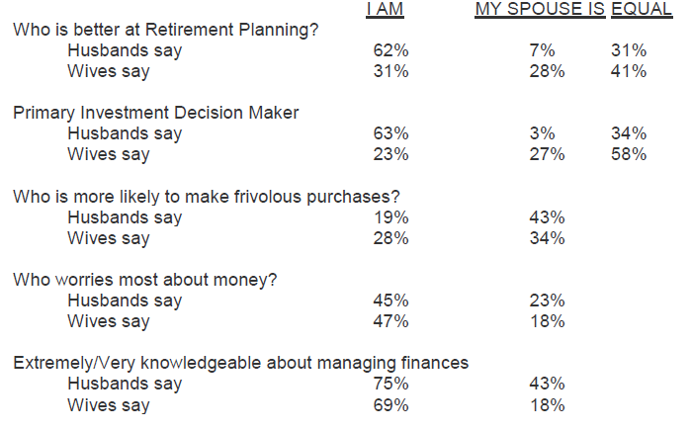Click the 58% value
The image size is (691, 431).
[629, 154]
